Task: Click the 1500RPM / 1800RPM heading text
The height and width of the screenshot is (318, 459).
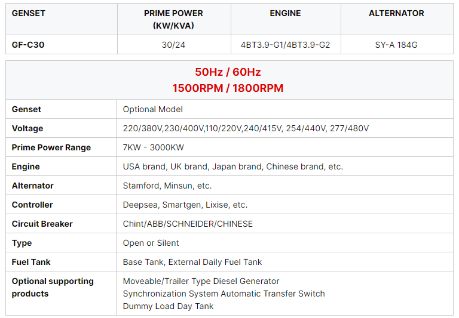Action: click(228, 88)
